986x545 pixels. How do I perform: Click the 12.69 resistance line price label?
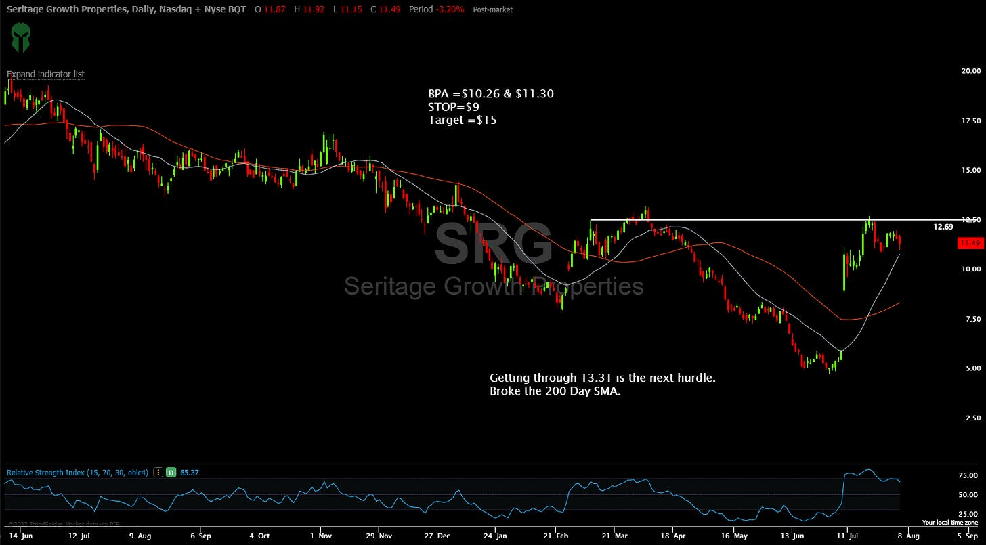point(943,227)
